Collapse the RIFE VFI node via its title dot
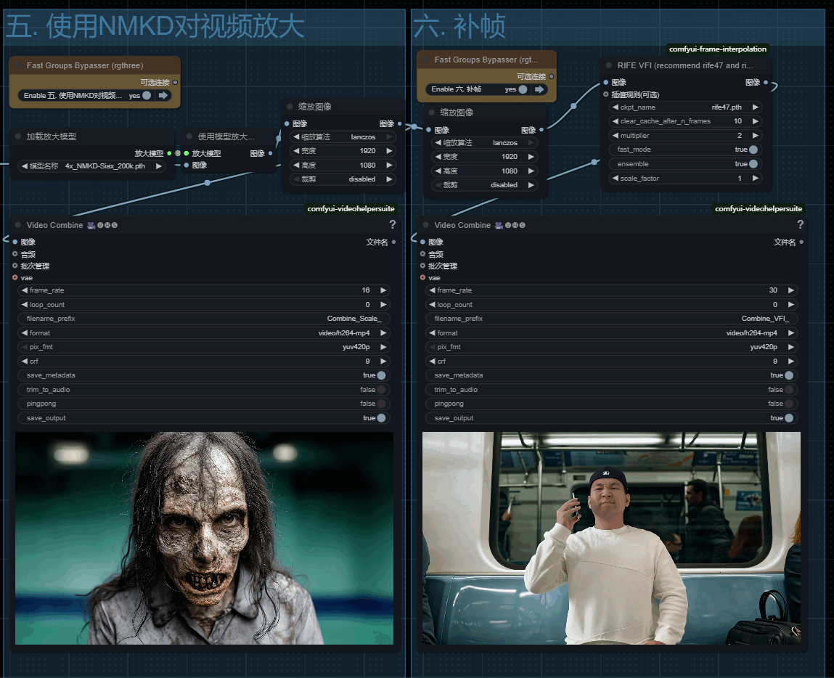Image resolution: width=834 pixels, height=678 pixels. click(608, 65)
